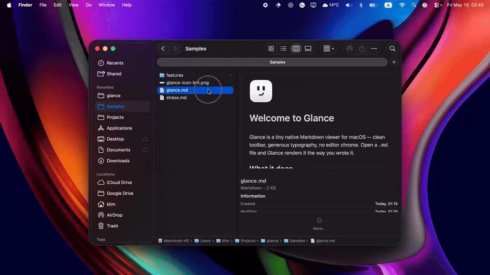Open the ellipsis action menu

point(374,49)
